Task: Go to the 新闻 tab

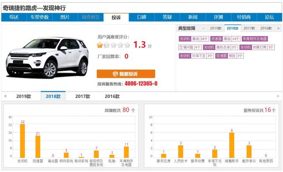Action: (193, 17)
